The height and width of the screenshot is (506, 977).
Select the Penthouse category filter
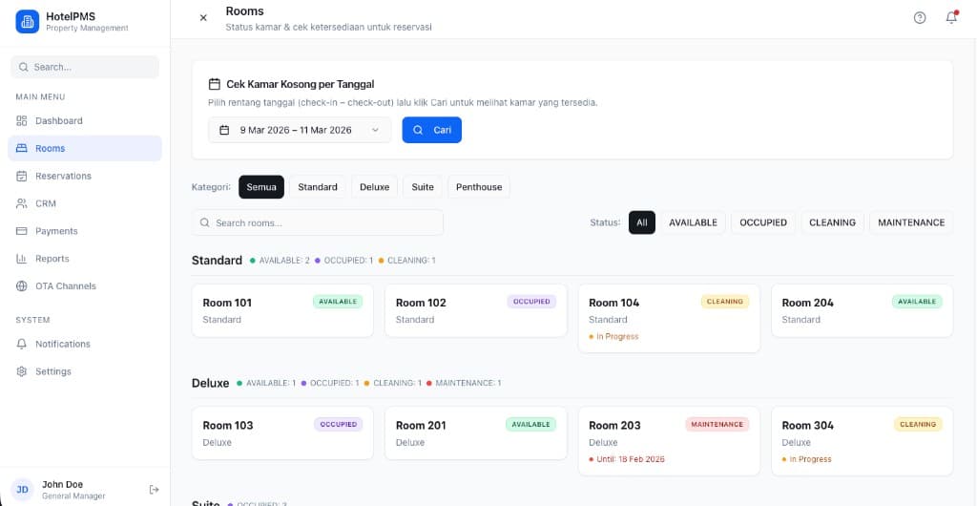478,187
